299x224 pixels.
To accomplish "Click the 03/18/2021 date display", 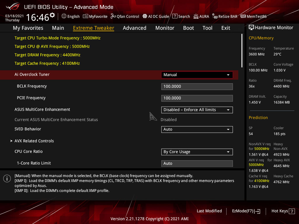I will point(14,16).
